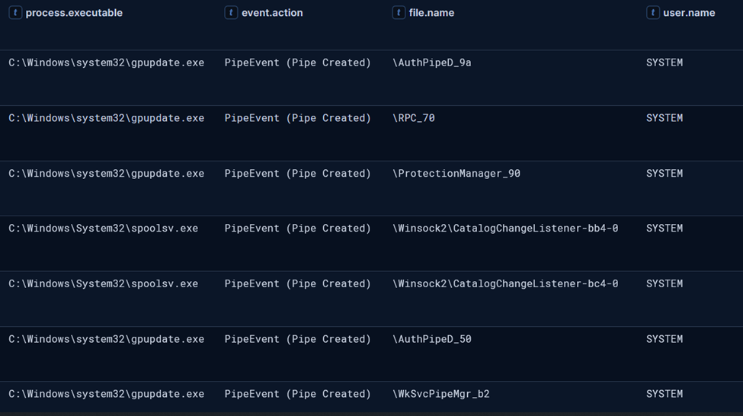743x416 pixels.
Task: Click the \RPC_70 file name cell
Action: coord(414,118)
